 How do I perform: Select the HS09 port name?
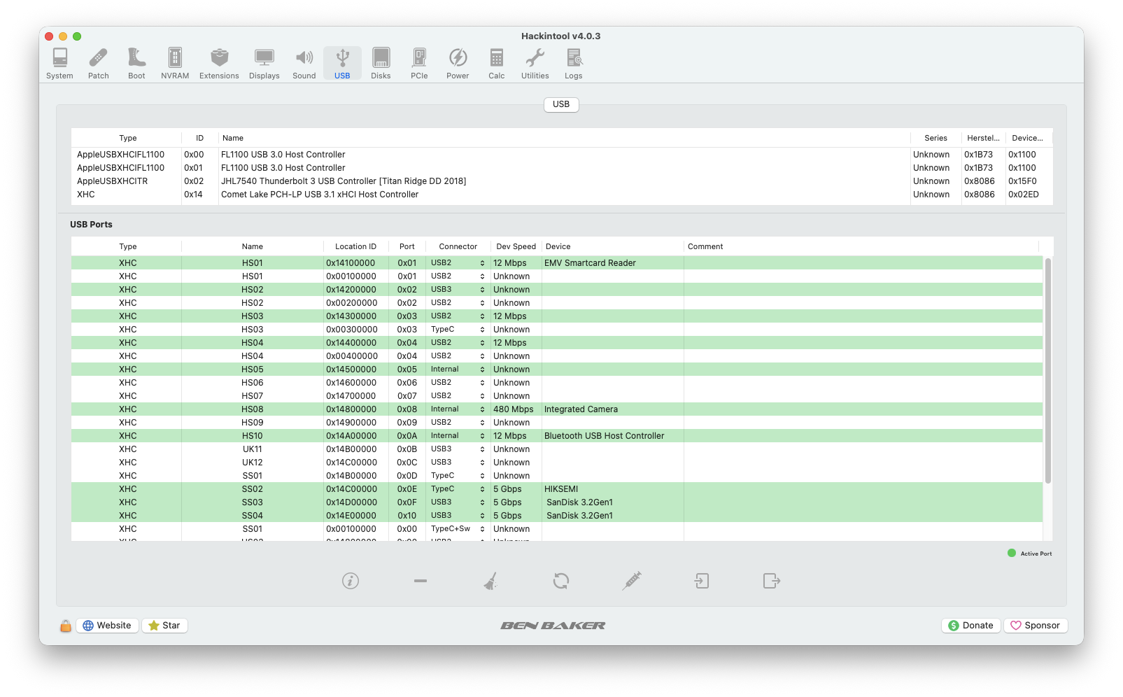coord(253,423)
